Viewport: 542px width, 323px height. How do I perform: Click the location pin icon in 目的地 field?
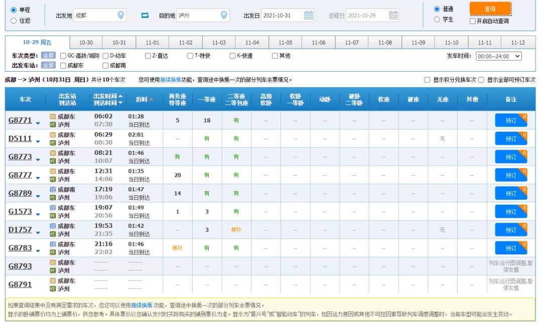tap(223, 15)
